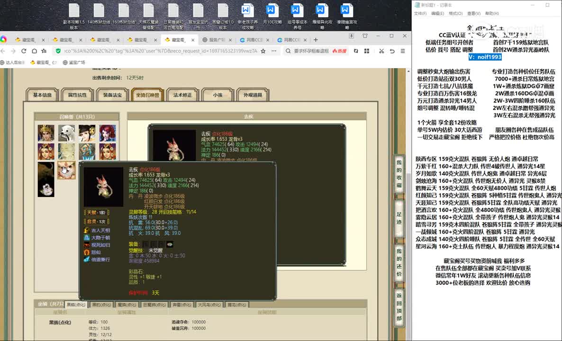Viewport: 562px width, 341px height.
Task: Click the 天赋·1阶 label in pet tooltip
Action: 96,212
